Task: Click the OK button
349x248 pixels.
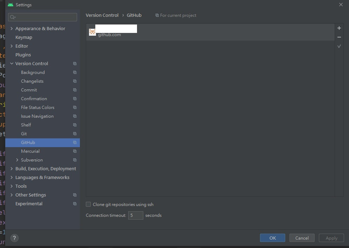Action: 272,238
